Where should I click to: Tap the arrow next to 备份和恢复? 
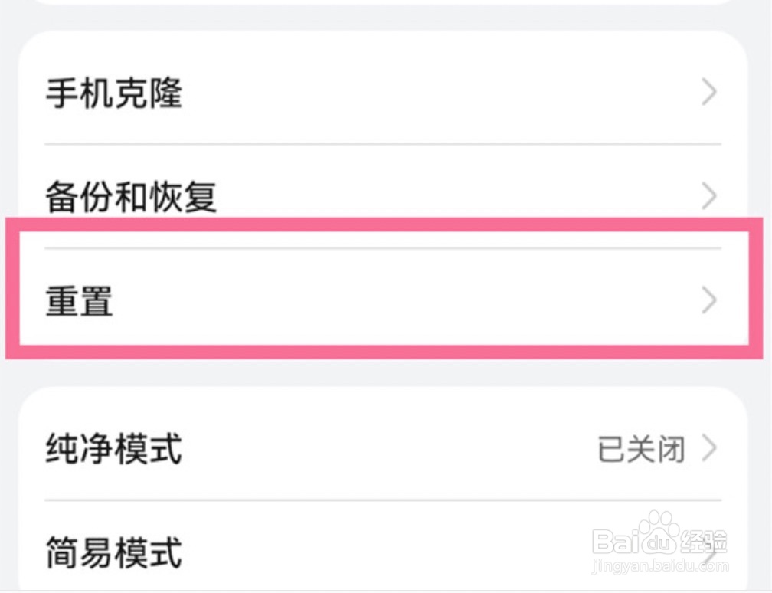(709, 197)
